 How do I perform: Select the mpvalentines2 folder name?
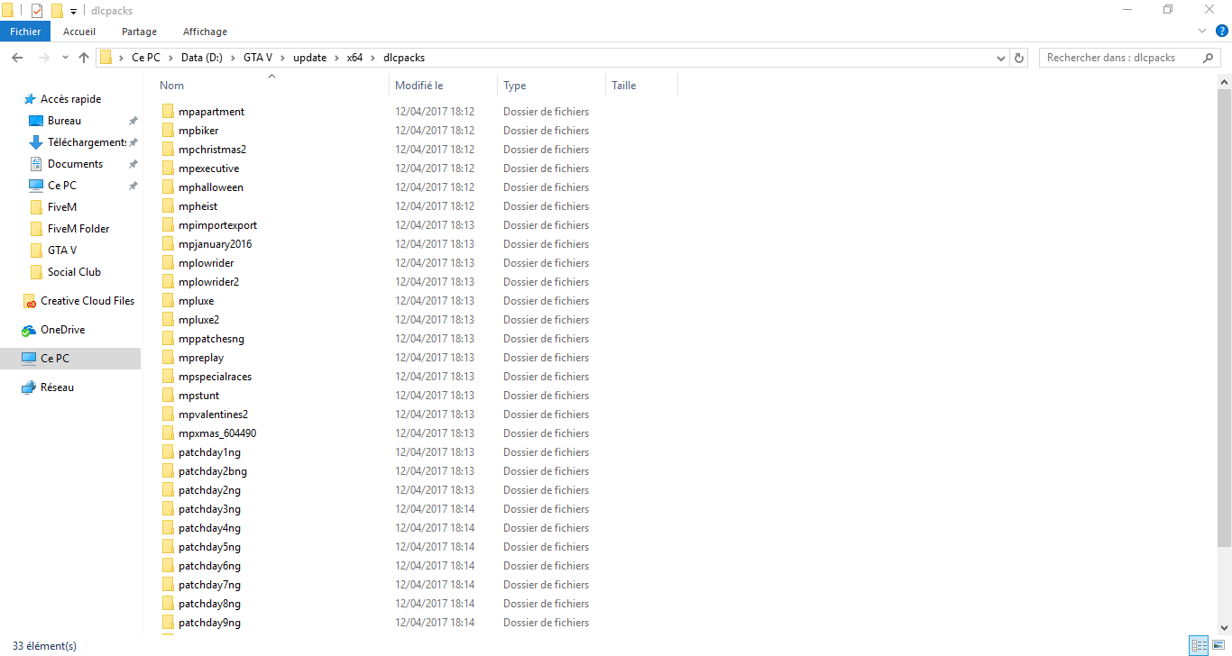(x=213, y=415)
